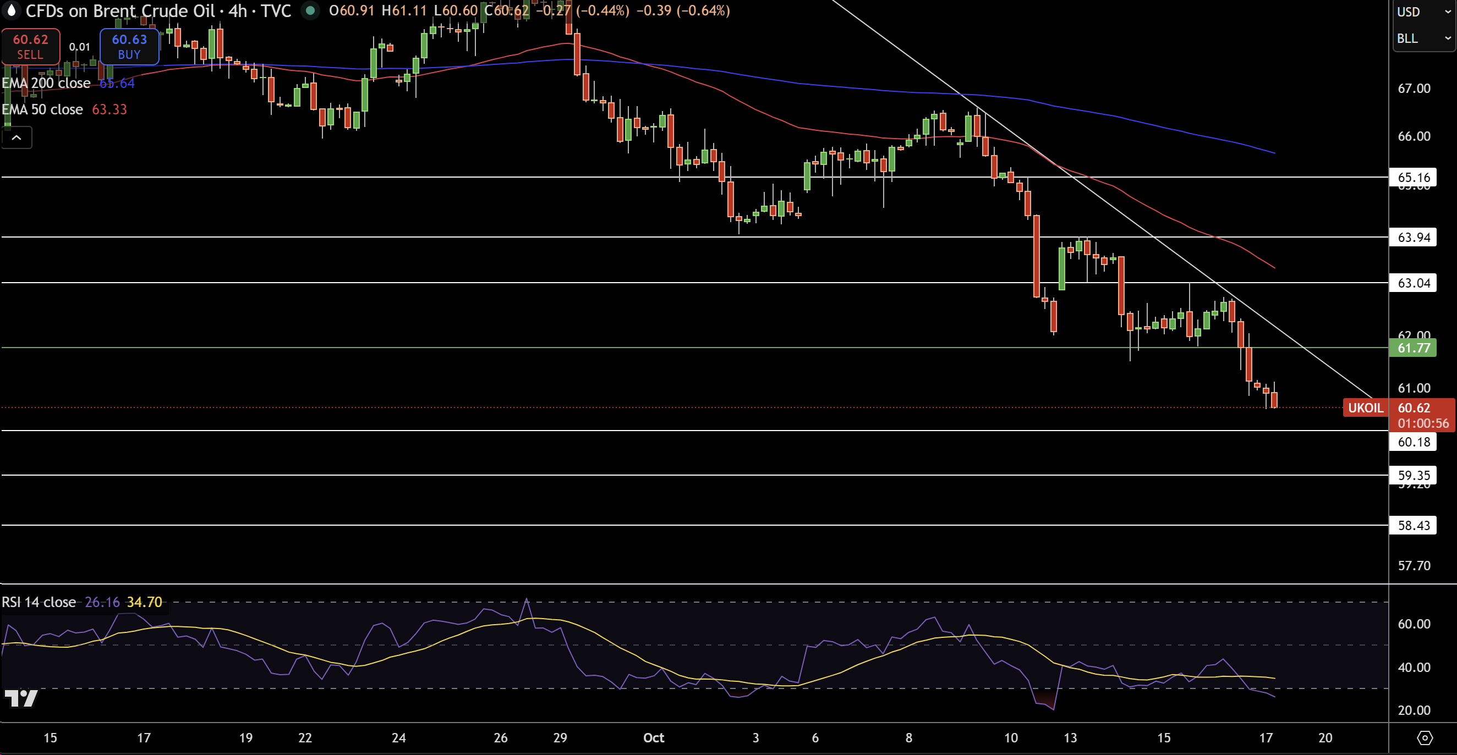
Task: Select the 58.43 horizontal line price label
Action: tap(1413, 526)
